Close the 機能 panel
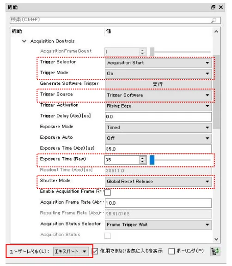Viewport: 232px width, 266px height. click(x=221, y=7)
